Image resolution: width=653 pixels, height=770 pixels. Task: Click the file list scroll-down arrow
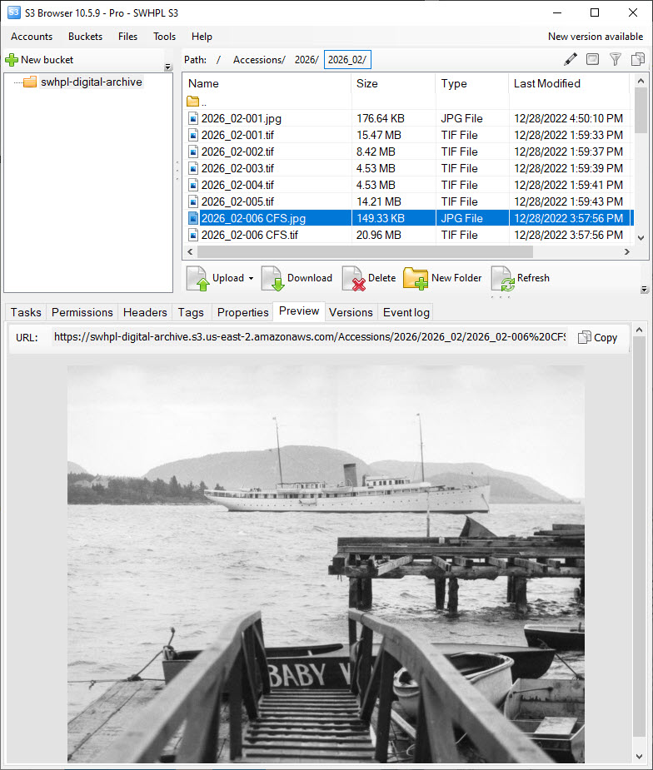[641, 238]
